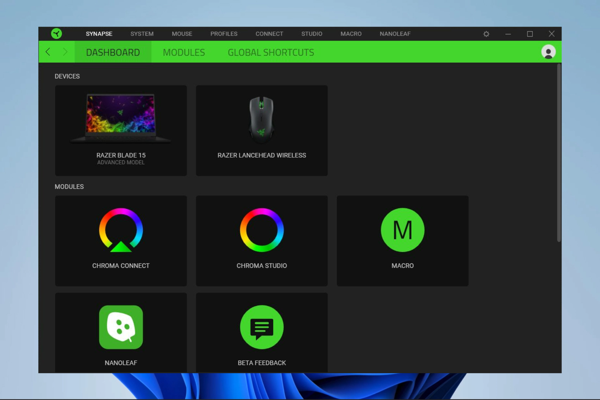
Task: Switch to the Studio top tab
Action: (x=312, y=34)
